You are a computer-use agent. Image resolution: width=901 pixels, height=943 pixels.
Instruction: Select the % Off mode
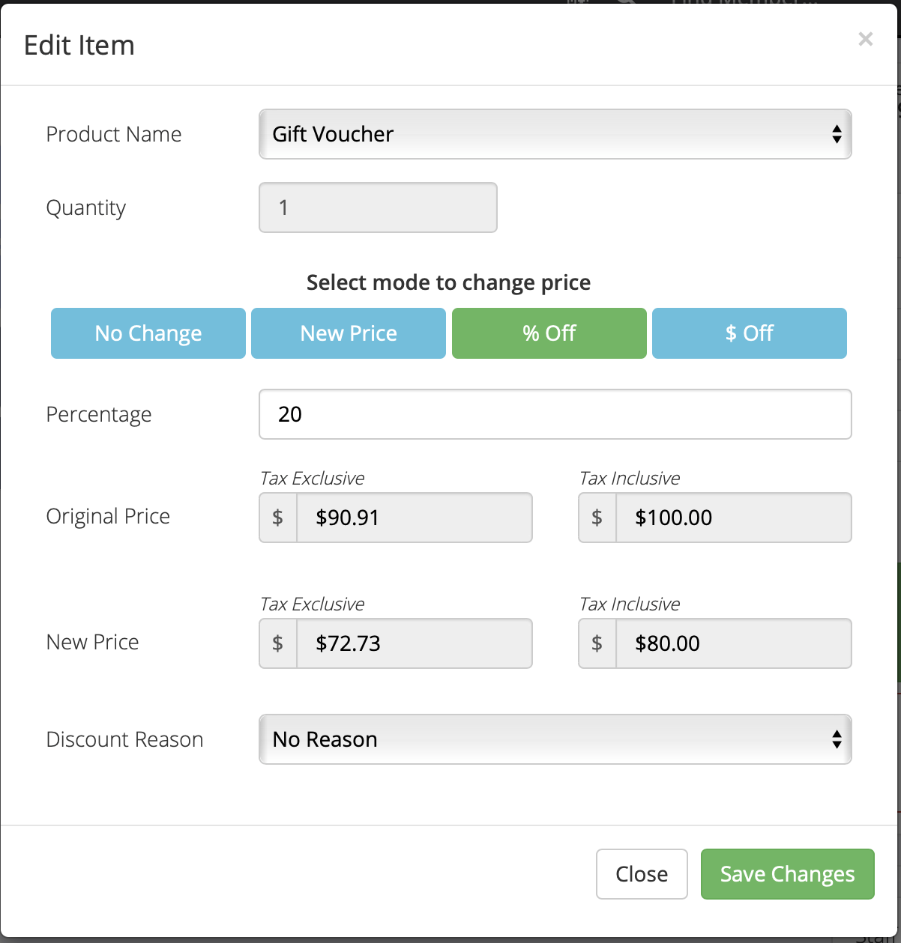549,333
